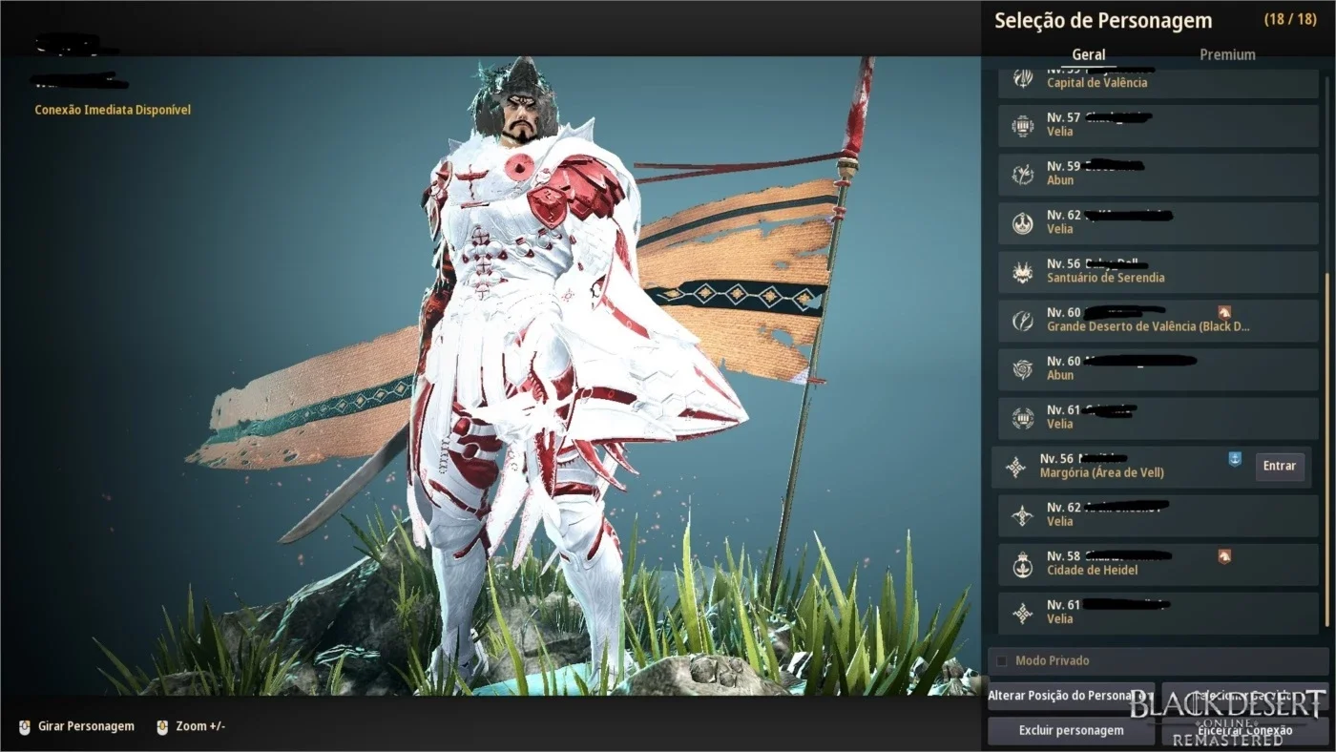1336x752 pixels.
Task: Enable the Modo Privado checkbox
Action: tap(1001, 660)
